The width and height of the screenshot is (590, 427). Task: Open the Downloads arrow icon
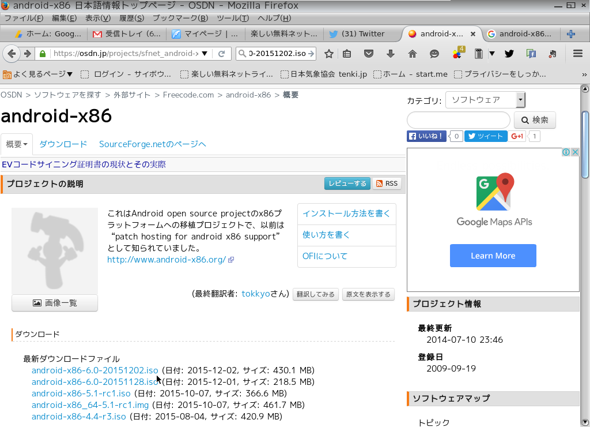point(391,54)
